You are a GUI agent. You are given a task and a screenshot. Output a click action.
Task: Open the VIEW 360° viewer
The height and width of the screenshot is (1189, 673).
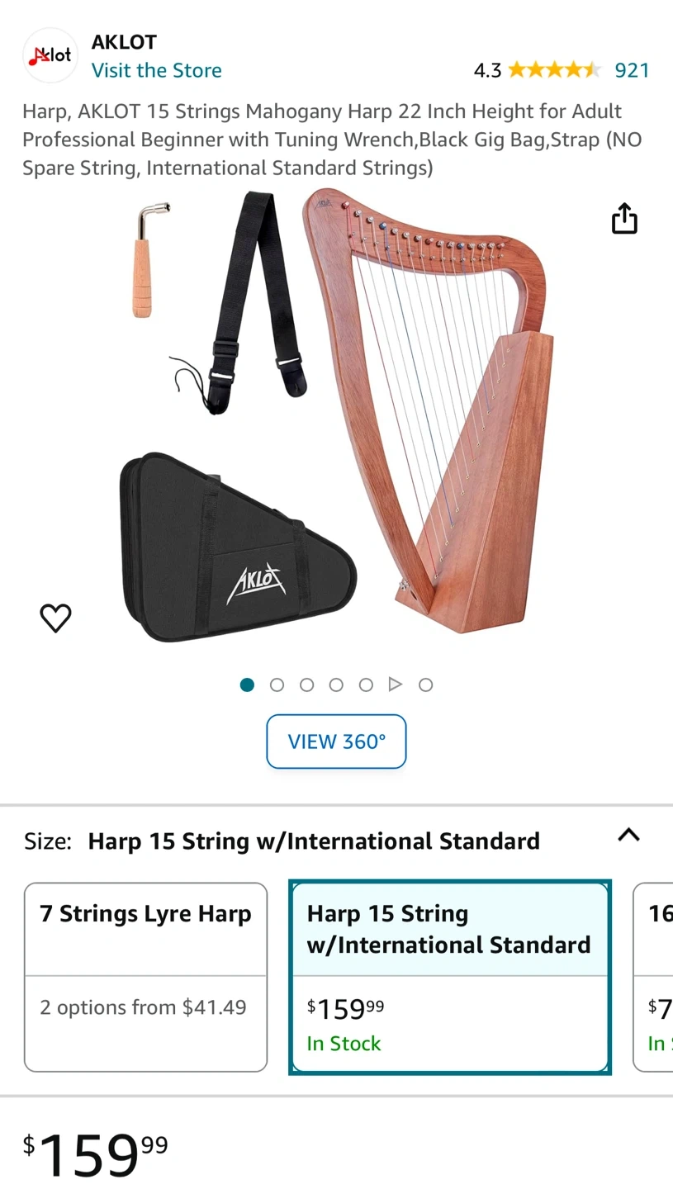[x=336, y=741]
